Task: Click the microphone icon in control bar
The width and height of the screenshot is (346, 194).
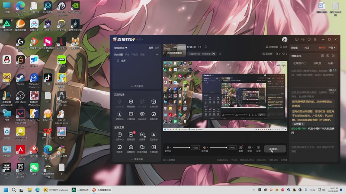Action: (x=168, y=147)
